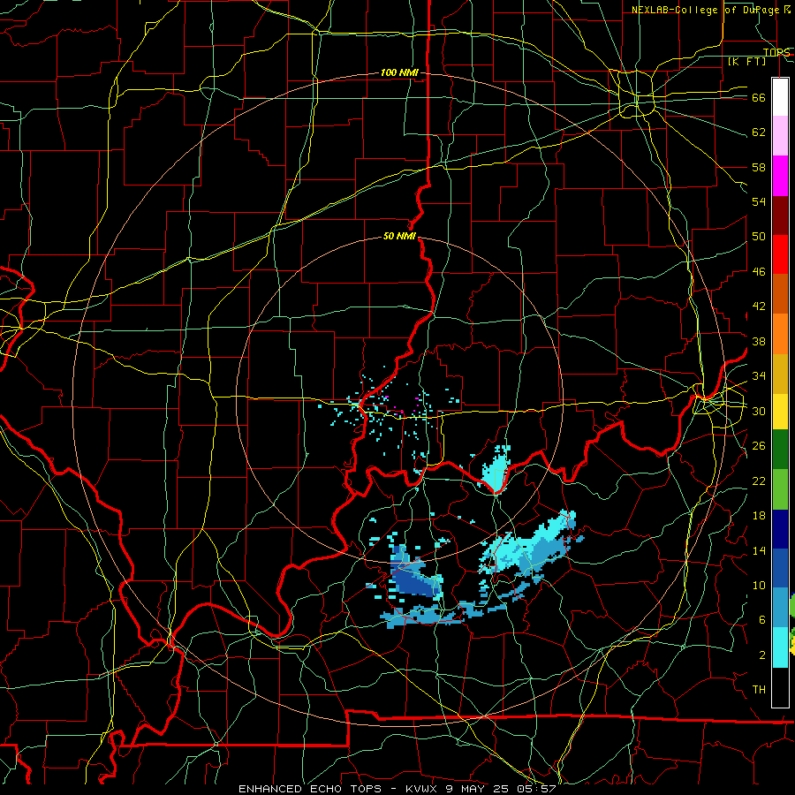Click the 100 NMI range ring label

[x=399, y=73]
